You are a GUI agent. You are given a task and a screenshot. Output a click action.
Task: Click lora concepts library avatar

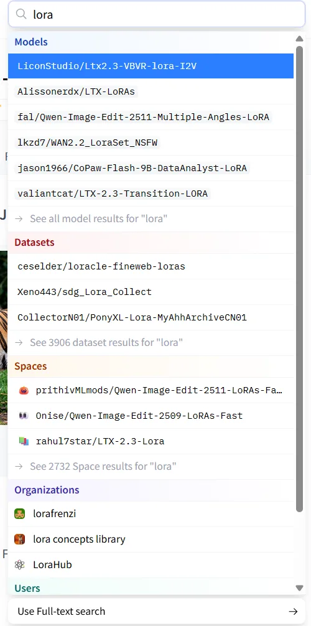click(19, 540)
